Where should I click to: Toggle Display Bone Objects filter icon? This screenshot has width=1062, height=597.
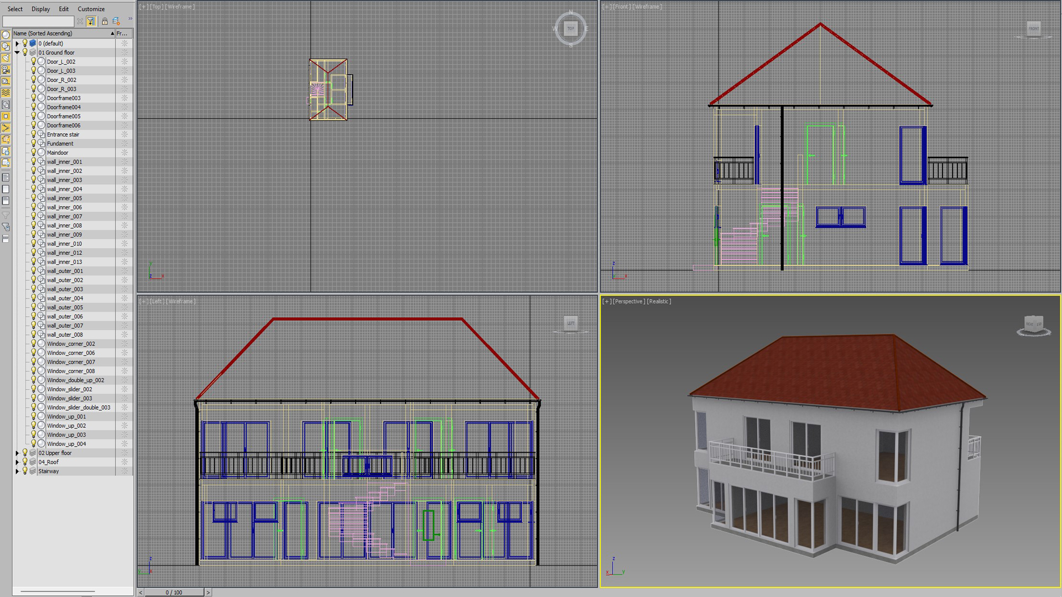6,128
